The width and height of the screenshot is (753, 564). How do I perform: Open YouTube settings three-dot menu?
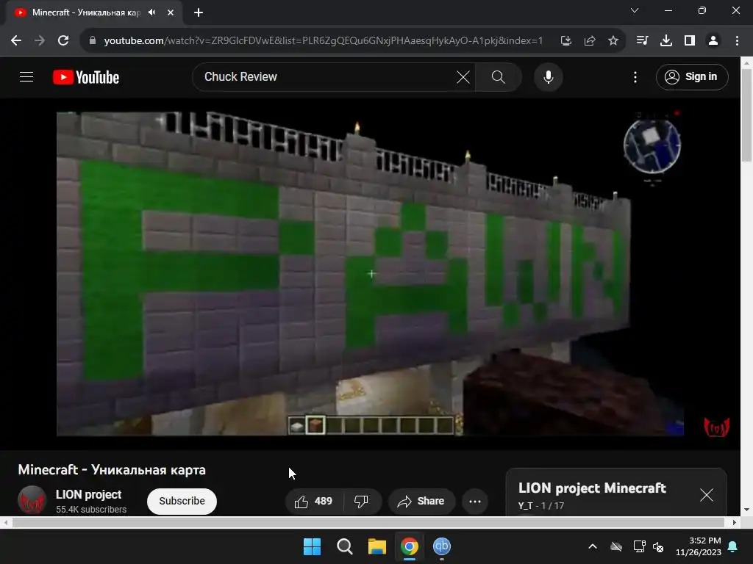click(x=635, y=76)
